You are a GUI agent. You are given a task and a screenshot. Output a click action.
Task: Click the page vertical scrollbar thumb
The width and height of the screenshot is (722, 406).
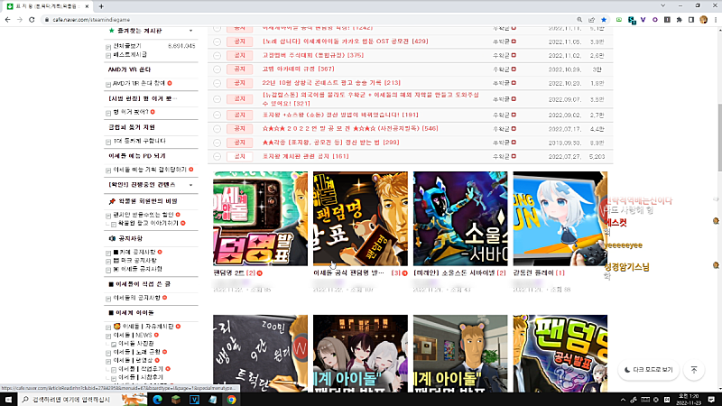719,137
